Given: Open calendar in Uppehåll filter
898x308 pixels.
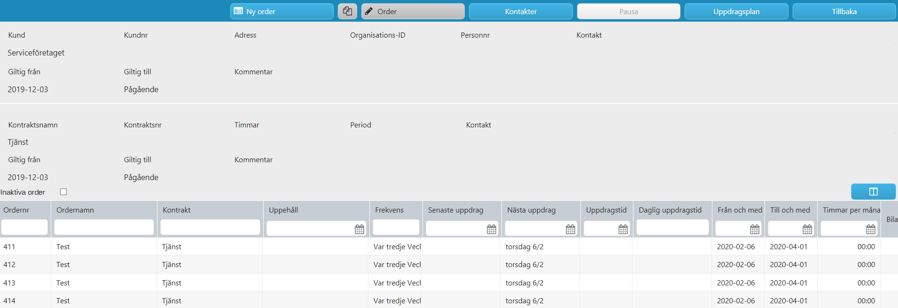Looking at the screenshot, I should pyautogui.click(x=359, y=229).
